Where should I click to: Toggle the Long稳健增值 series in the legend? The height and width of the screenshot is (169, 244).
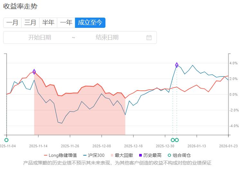click(60, 156)
